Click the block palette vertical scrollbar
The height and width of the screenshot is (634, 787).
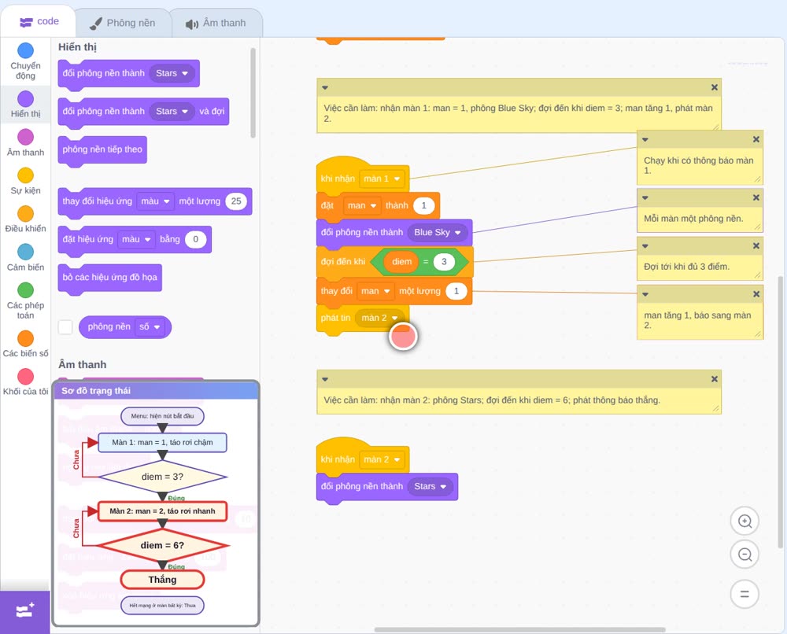[253, 93]
